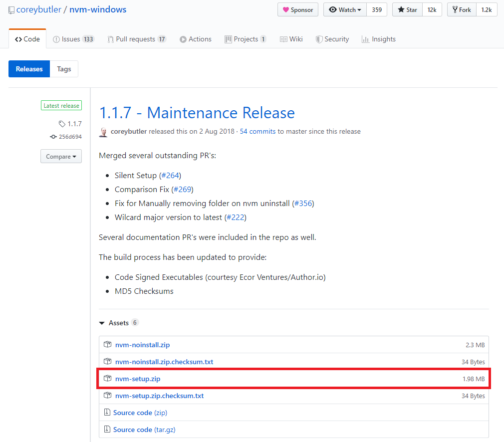The width and height of the screenshot is (504, 442).
Task: Go to the Actions tab
Action: [196, 39]
